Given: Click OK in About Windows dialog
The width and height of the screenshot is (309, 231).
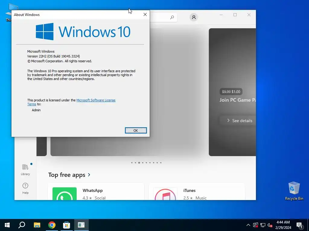Looking at the screenshot, I should tap(136, 131).
